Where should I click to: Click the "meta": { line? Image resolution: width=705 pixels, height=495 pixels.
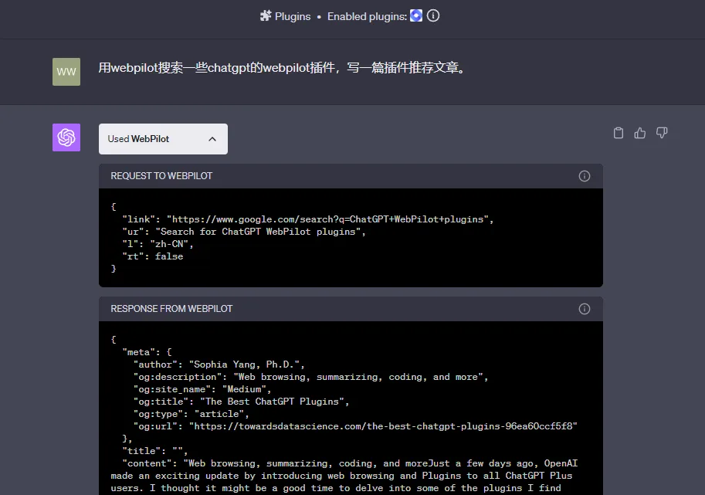point(147,352)
